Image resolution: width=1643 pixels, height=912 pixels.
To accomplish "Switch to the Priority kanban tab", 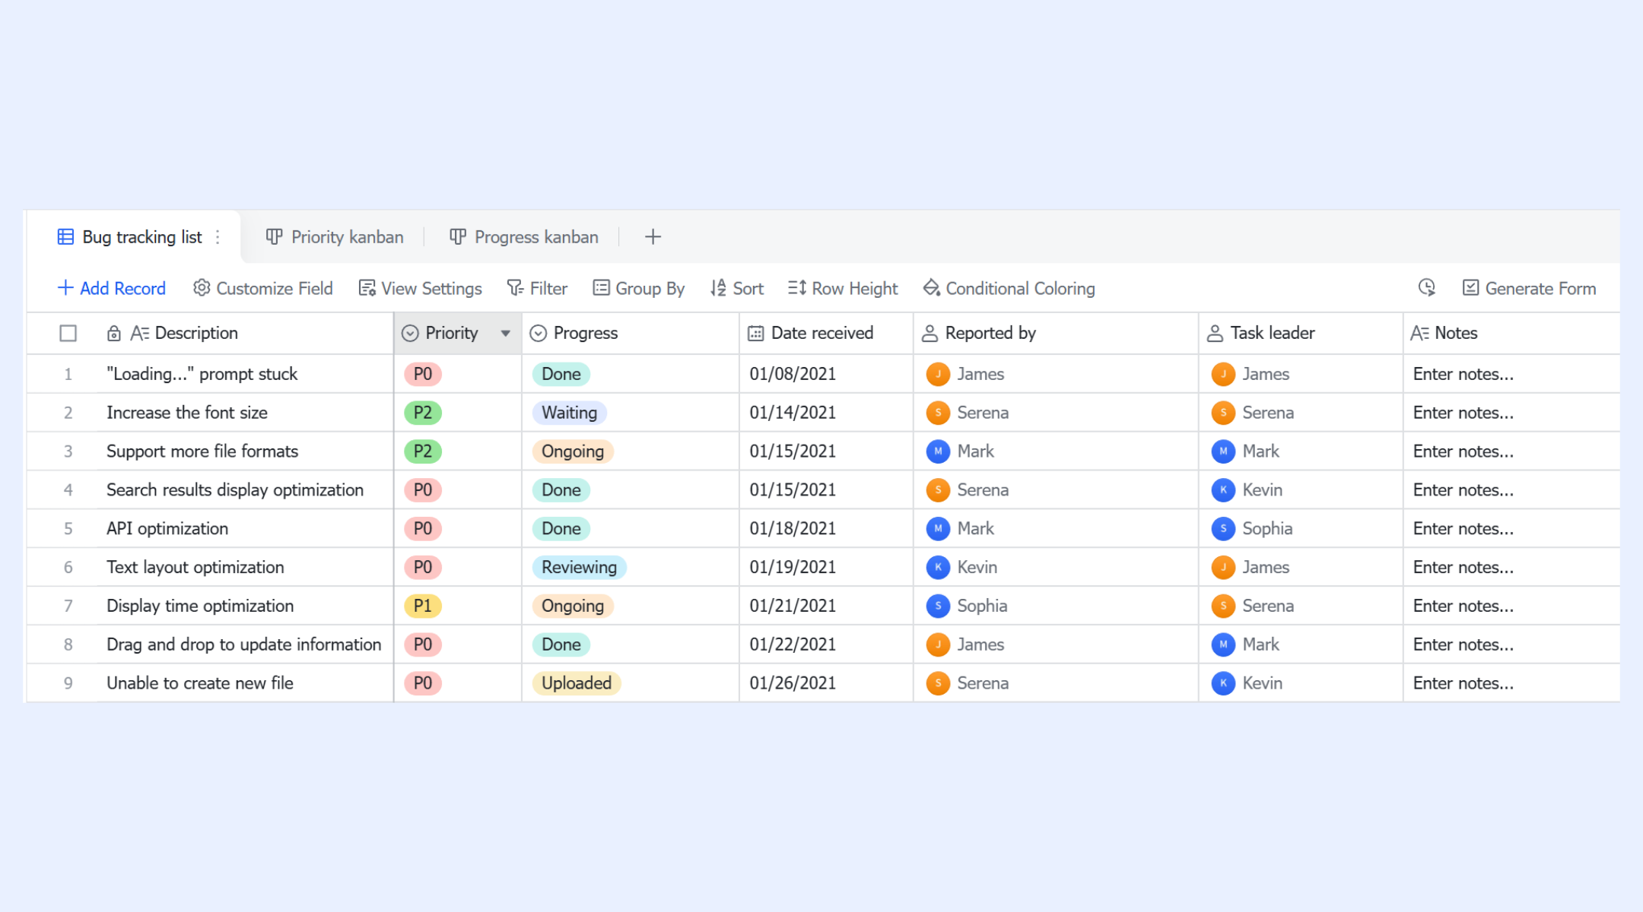I will [x=335, y=237].
